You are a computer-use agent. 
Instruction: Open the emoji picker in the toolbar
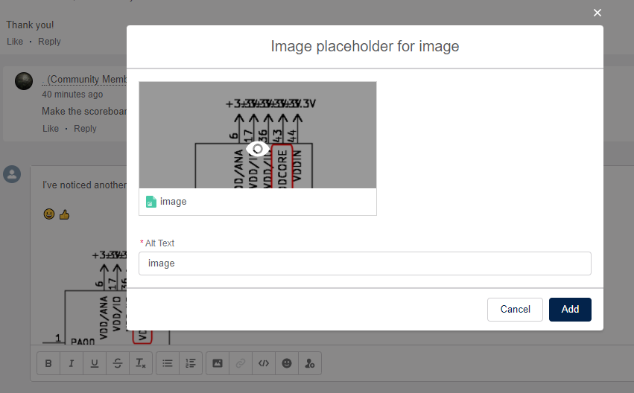tap(287, 363)
